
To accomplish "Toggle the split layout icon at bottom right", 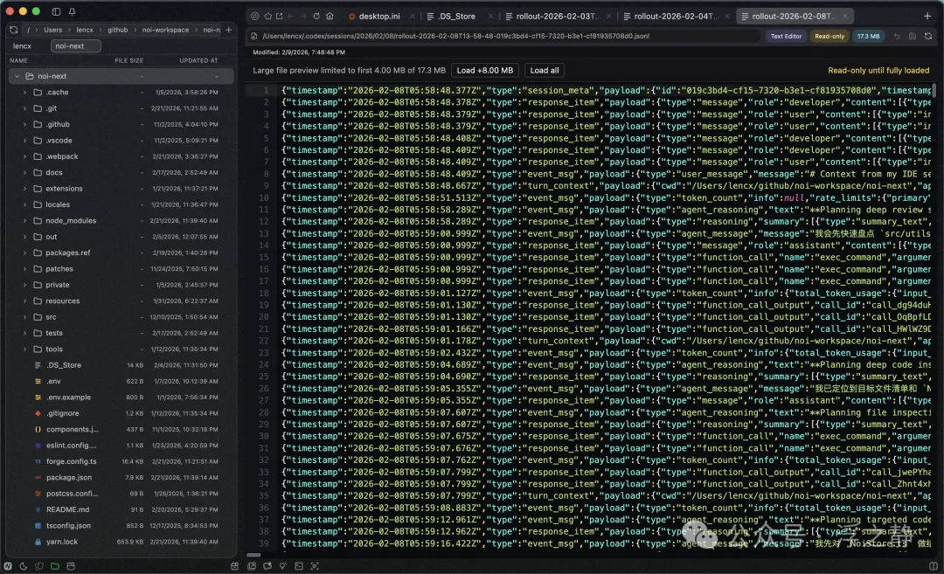I will pos(934,566).
